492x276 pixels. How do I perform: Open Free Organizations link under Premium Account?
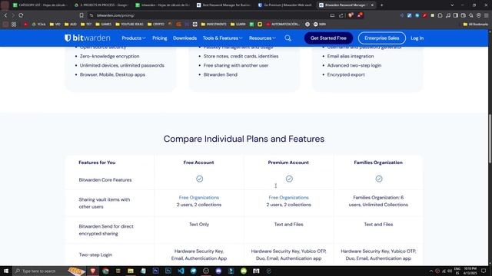289,198
